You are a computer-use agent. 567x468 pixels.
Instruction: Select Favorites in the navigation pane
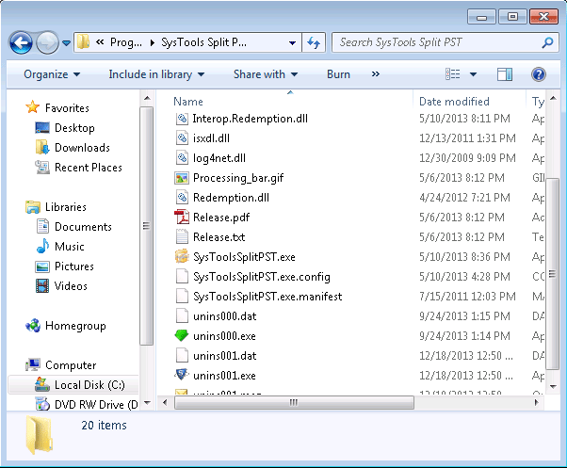click(x=67, y=108)
